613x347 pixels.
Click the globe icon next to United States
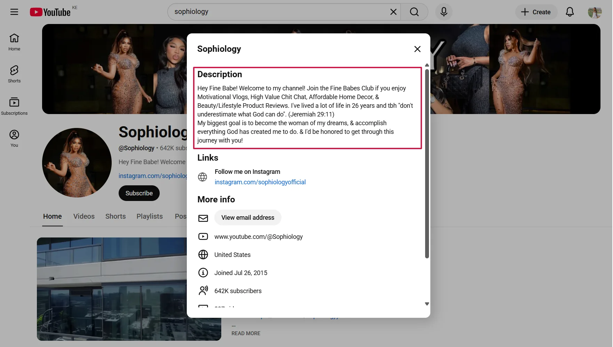point(203,255)
